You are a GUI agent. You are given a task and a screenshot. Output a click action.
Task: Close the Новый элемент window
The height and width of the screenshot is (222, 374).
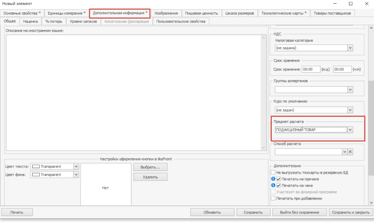click(x=366, y=4)
